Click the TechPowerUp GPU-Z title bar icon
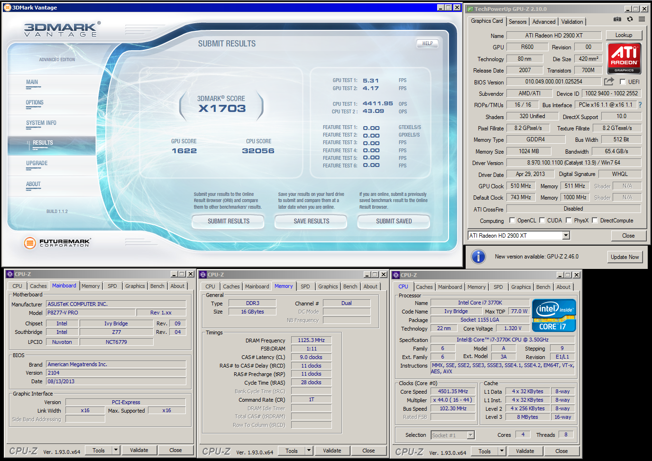The image size is (652, 461). (x=469, y=9)
